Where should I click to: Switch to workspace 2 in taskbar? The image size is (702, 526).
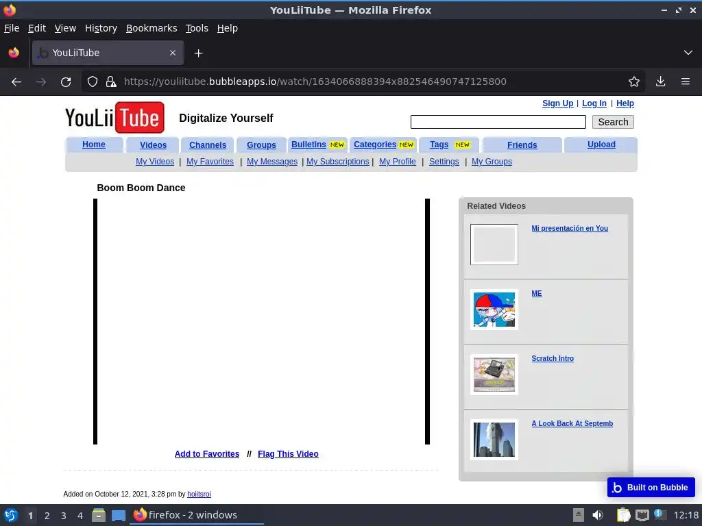[x=47, y=516]
